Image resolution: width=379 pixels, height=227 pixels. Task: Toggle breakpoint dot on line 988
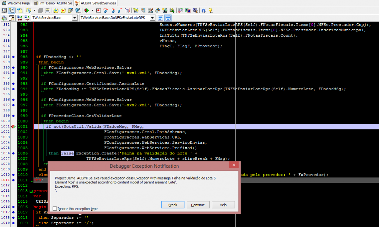click(13, 57)
